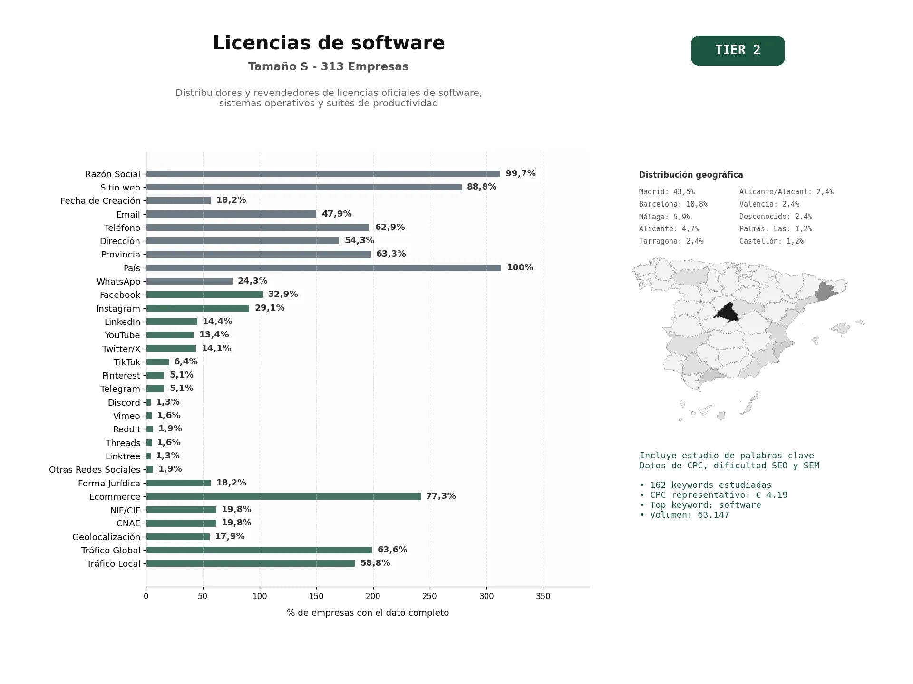Viewport: 913px width, 684px height.
Task: Click the 'Tráfico Local' row label
Action: coord(114,564)
